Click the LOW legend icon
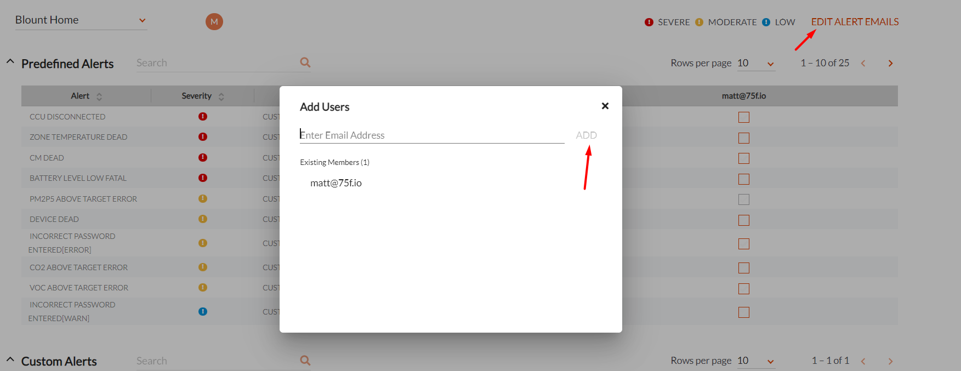 766,22
